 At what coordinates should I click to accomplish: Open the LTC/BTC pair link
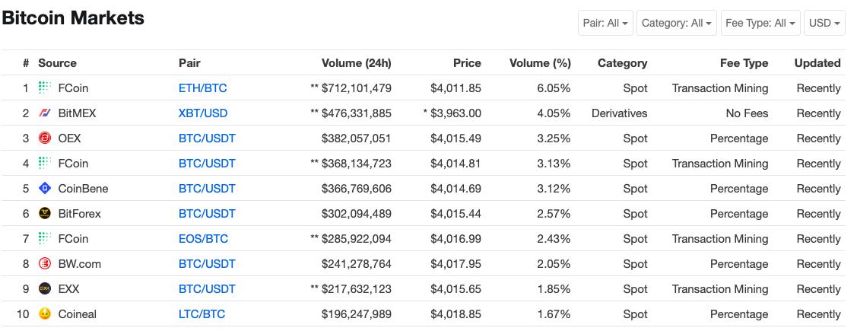[202, 314]
